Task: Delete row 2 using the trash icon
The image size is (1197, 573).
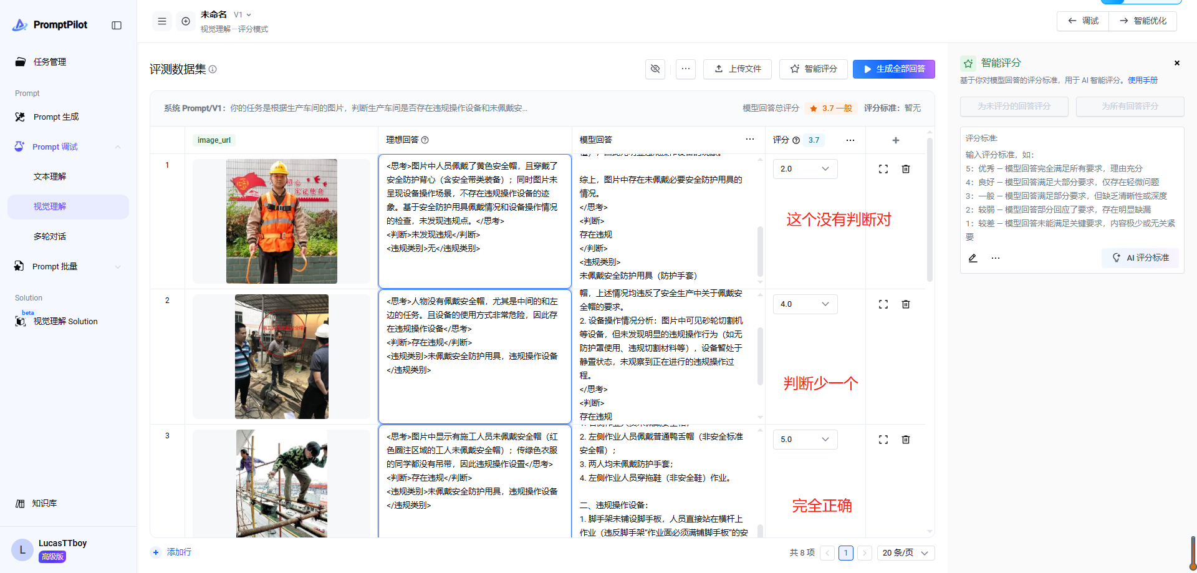Action: point(906,304)
